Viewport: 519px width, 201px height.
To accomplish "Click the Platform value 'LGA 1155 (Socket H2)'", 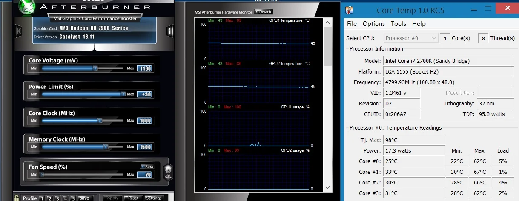I will [x=449, y=71].
